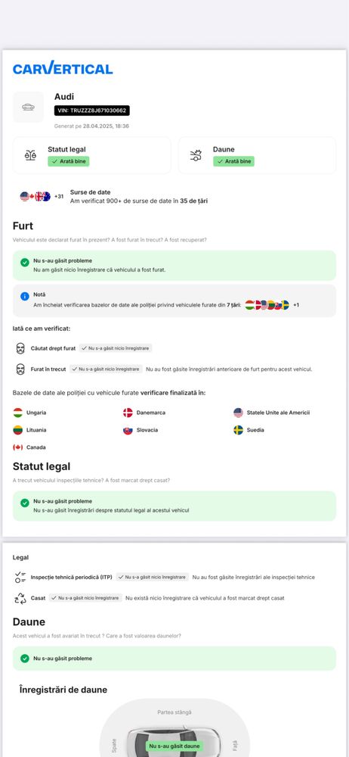Select the Suedia flag entry
The width and height of the screenshot is (349, 757).
coord(249,430)
